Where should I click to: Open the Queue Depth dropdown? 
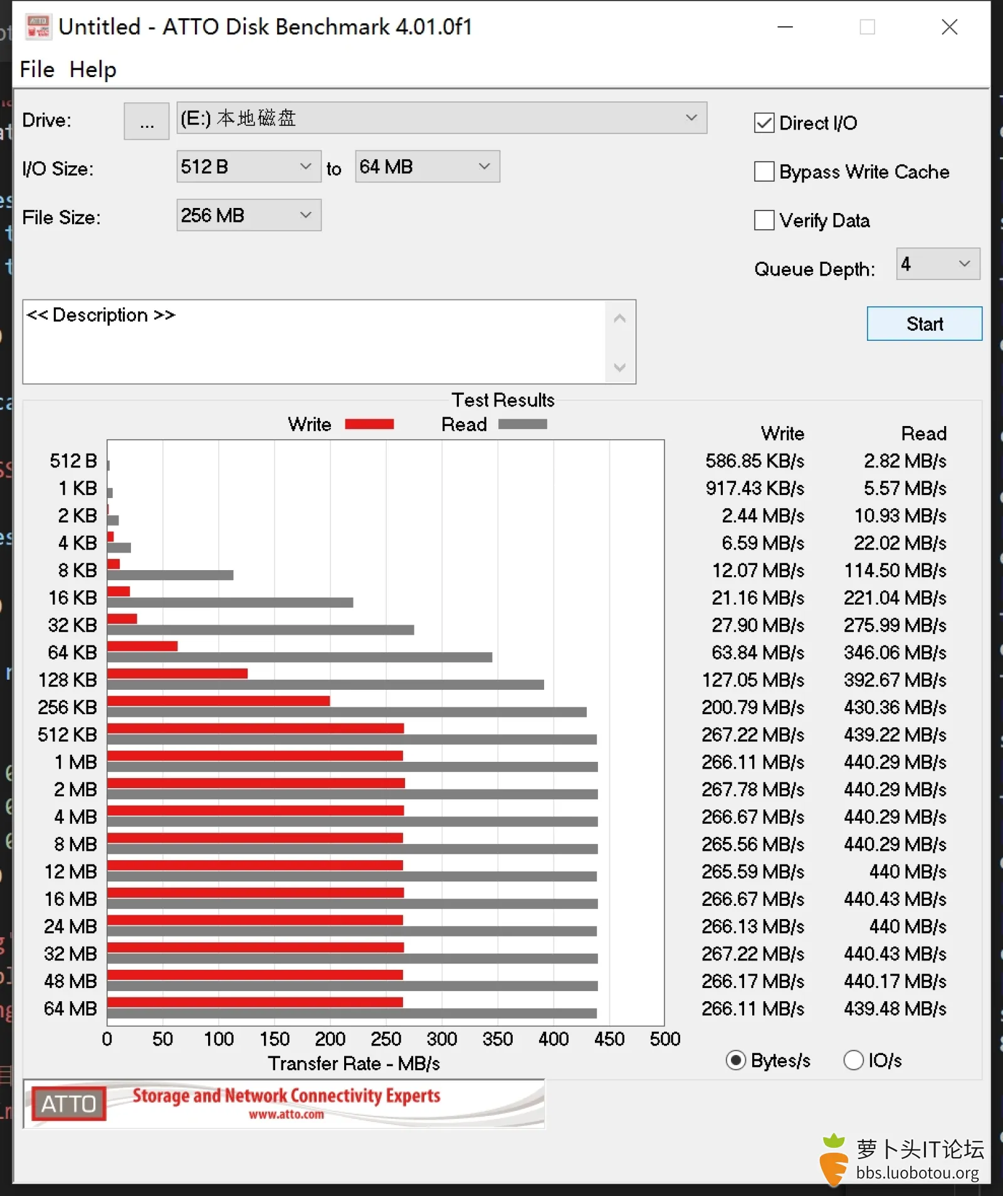coord(937,264)
